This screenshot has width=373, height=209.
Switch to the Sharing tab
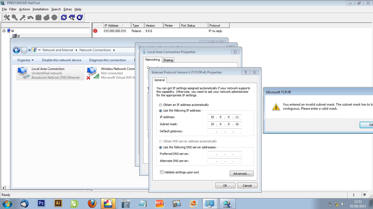[168, 60]
